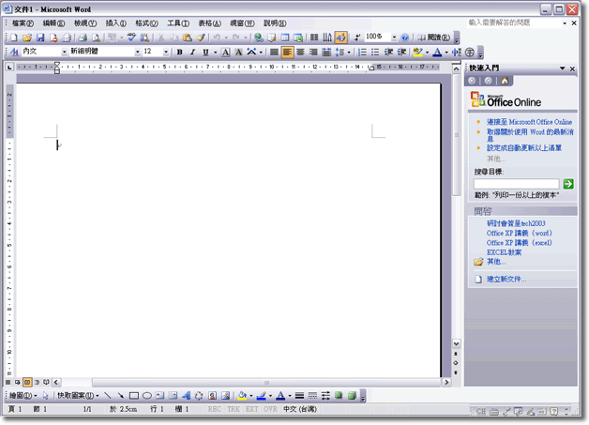
Task: Toggle the OVR overtype indicator in status bar
Action: coord(269,410)
